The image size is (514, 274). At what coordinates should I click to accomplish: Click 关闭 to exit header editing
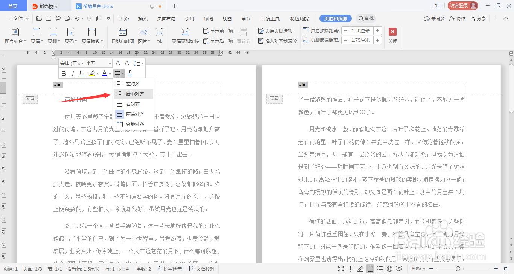(x=392, y=36)
